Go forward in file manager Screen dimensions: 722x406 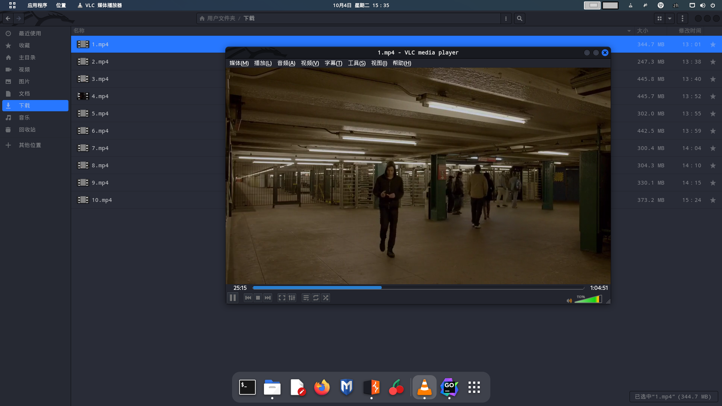[x=19, y=18]
